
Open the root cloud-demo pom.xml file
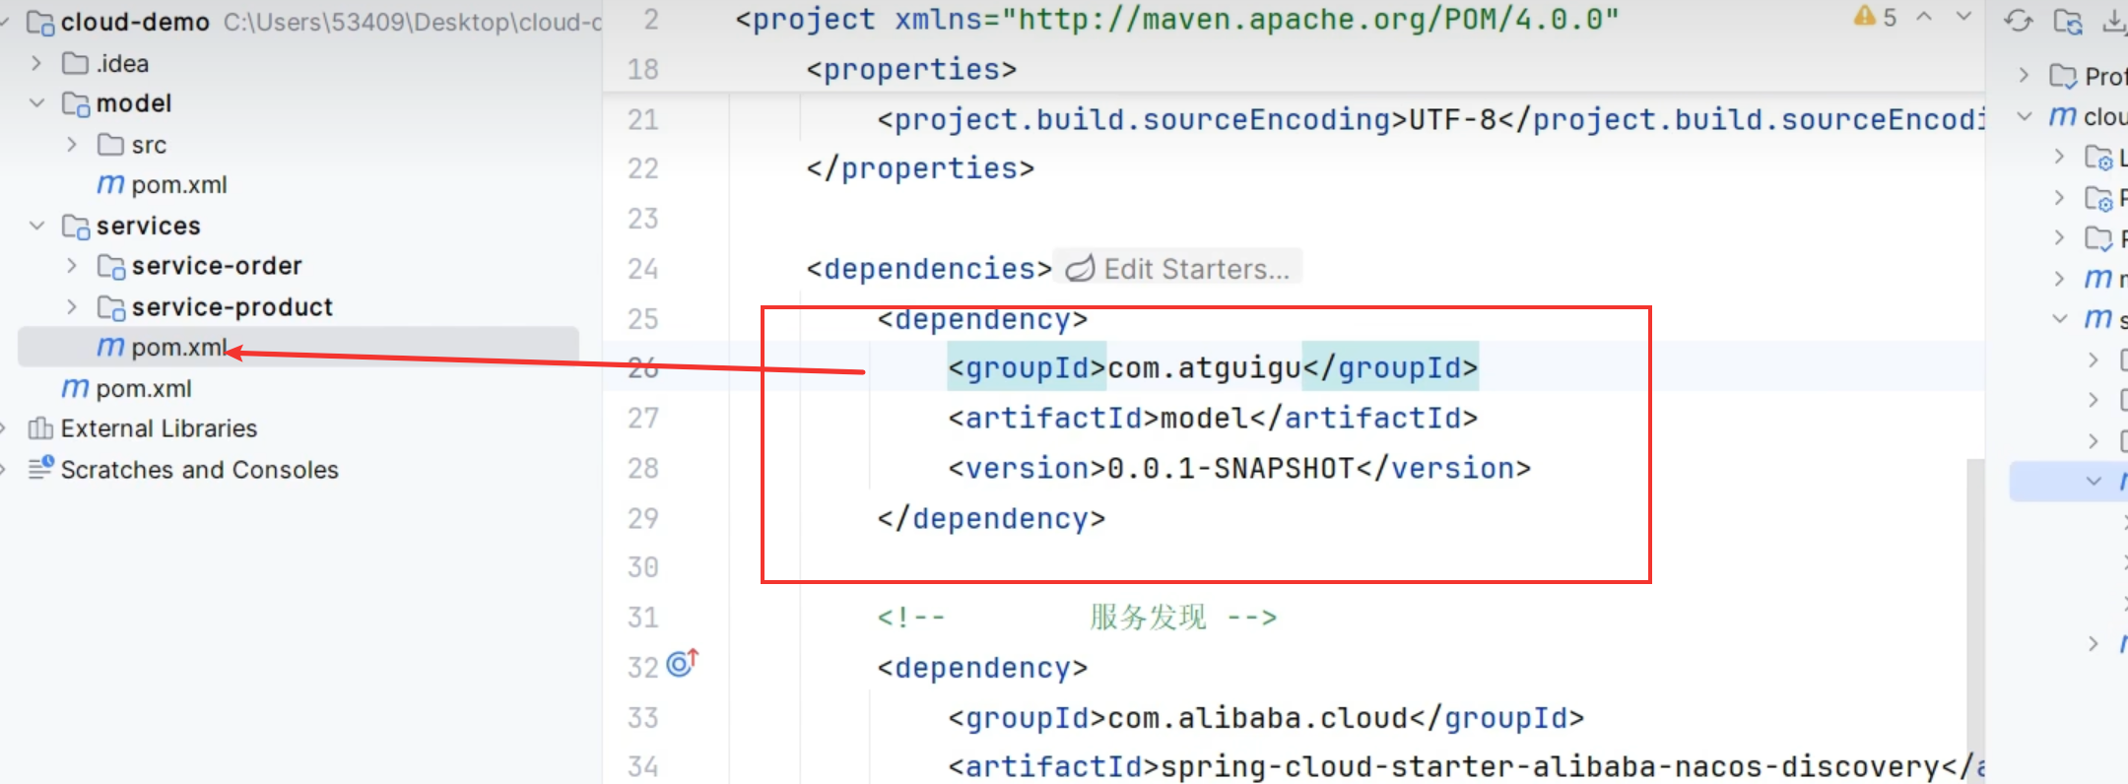143,389
